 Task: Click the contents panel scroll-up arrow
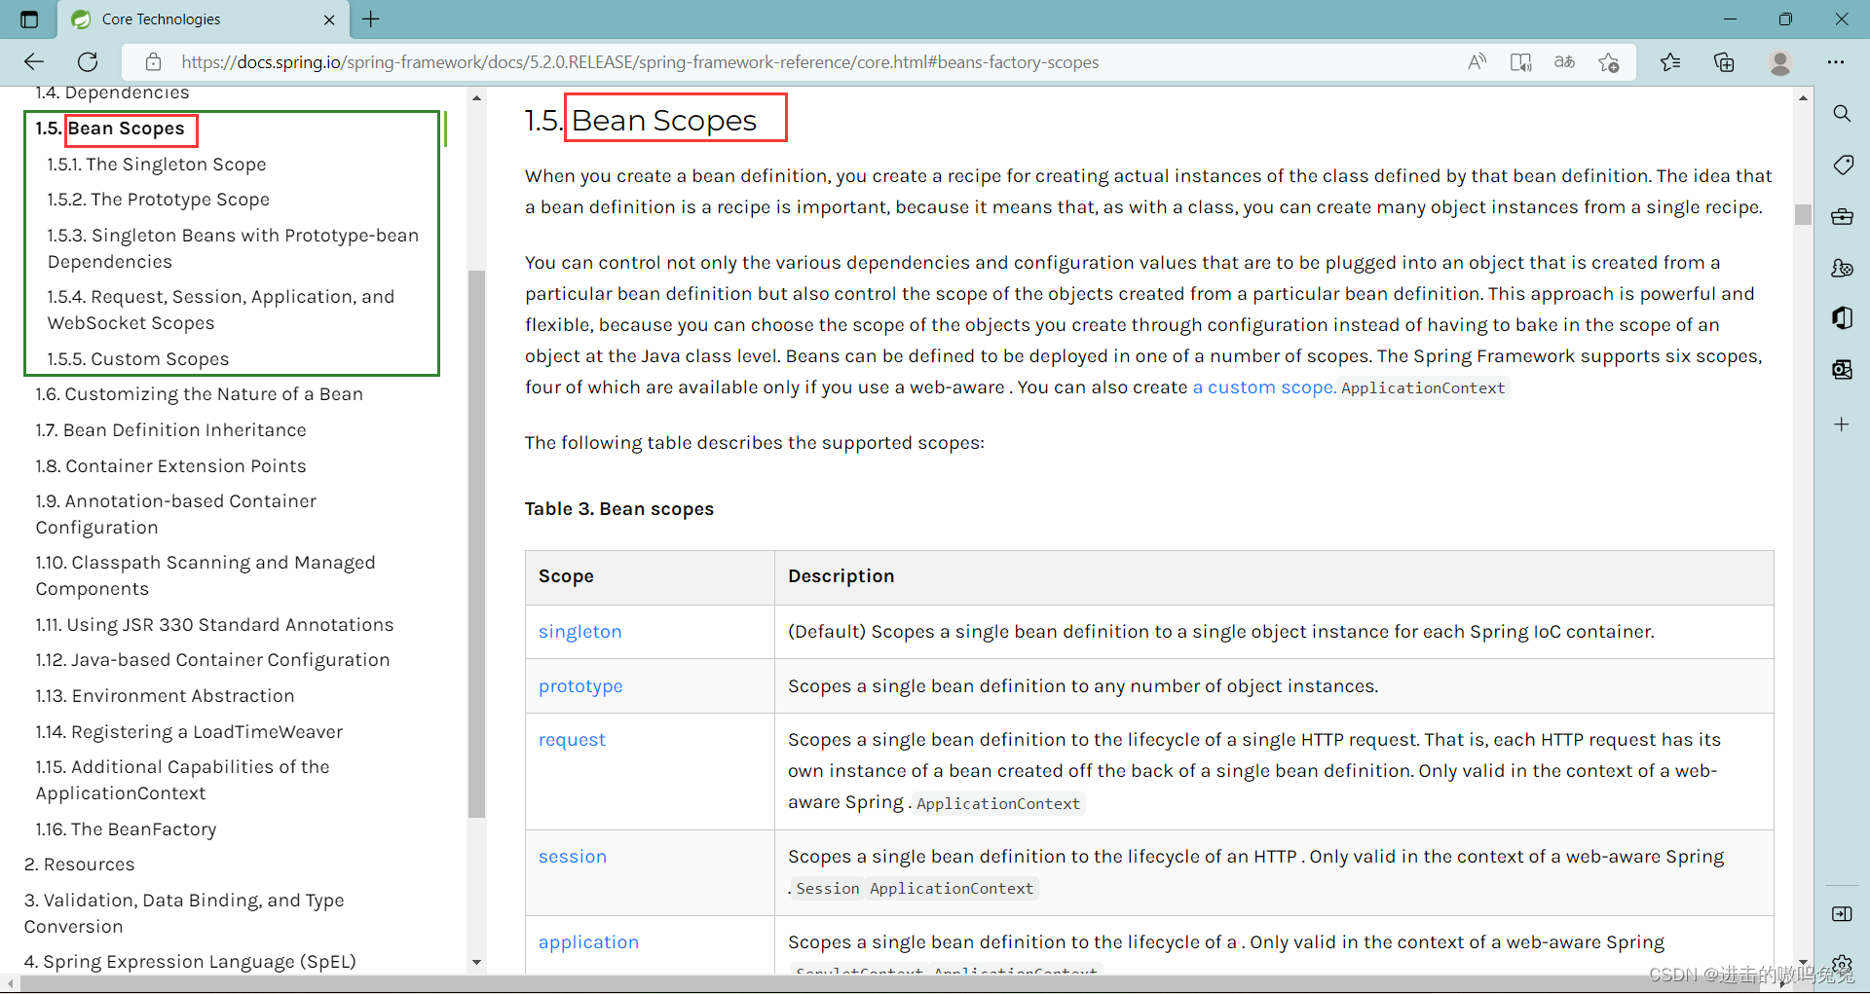[476, 97]
